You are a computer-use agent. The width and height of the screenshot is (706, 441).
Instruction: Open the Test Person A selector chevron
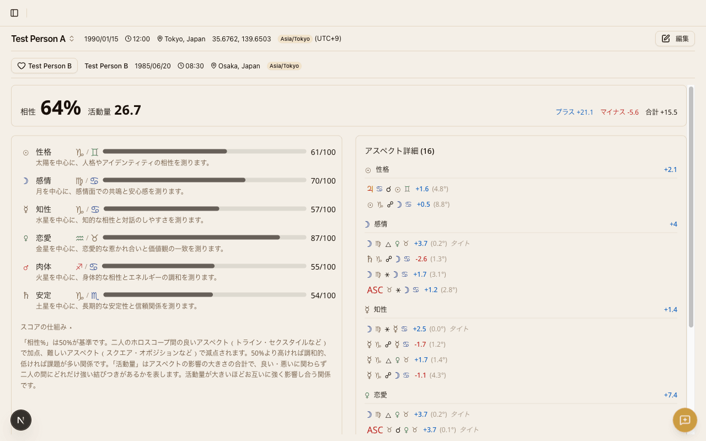point(71,39)
